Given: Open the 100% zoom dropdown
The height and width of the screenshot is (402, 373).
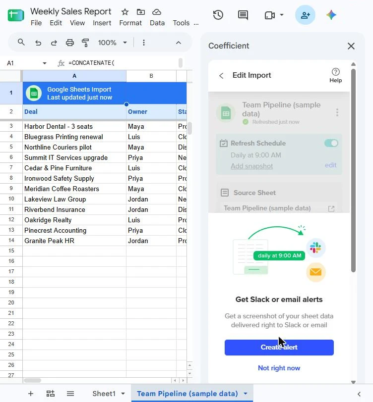Looking at the screenshot, I should point(113,43).
